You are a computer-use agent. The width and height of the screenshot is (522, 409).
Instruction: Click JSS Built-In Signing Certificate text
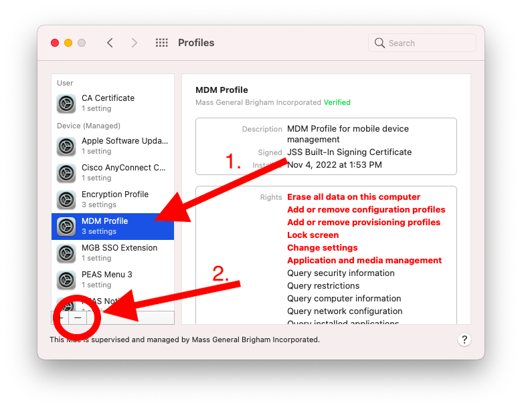point(349,152)
